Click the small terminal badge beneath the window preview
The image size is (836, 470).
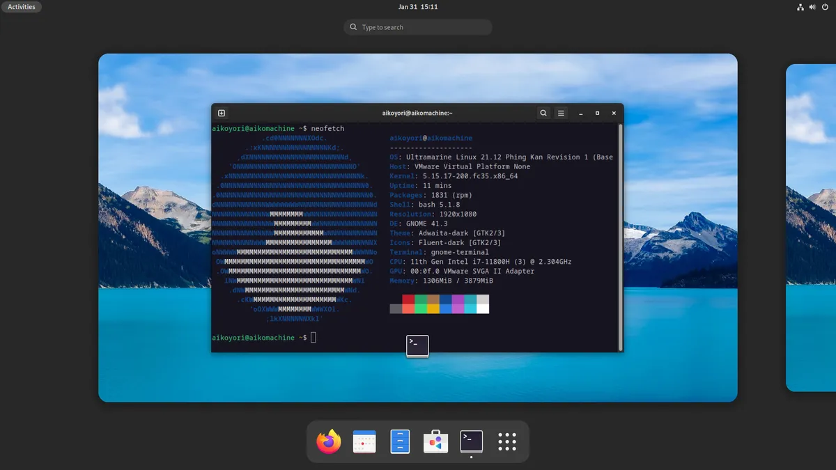coord(417,346)
